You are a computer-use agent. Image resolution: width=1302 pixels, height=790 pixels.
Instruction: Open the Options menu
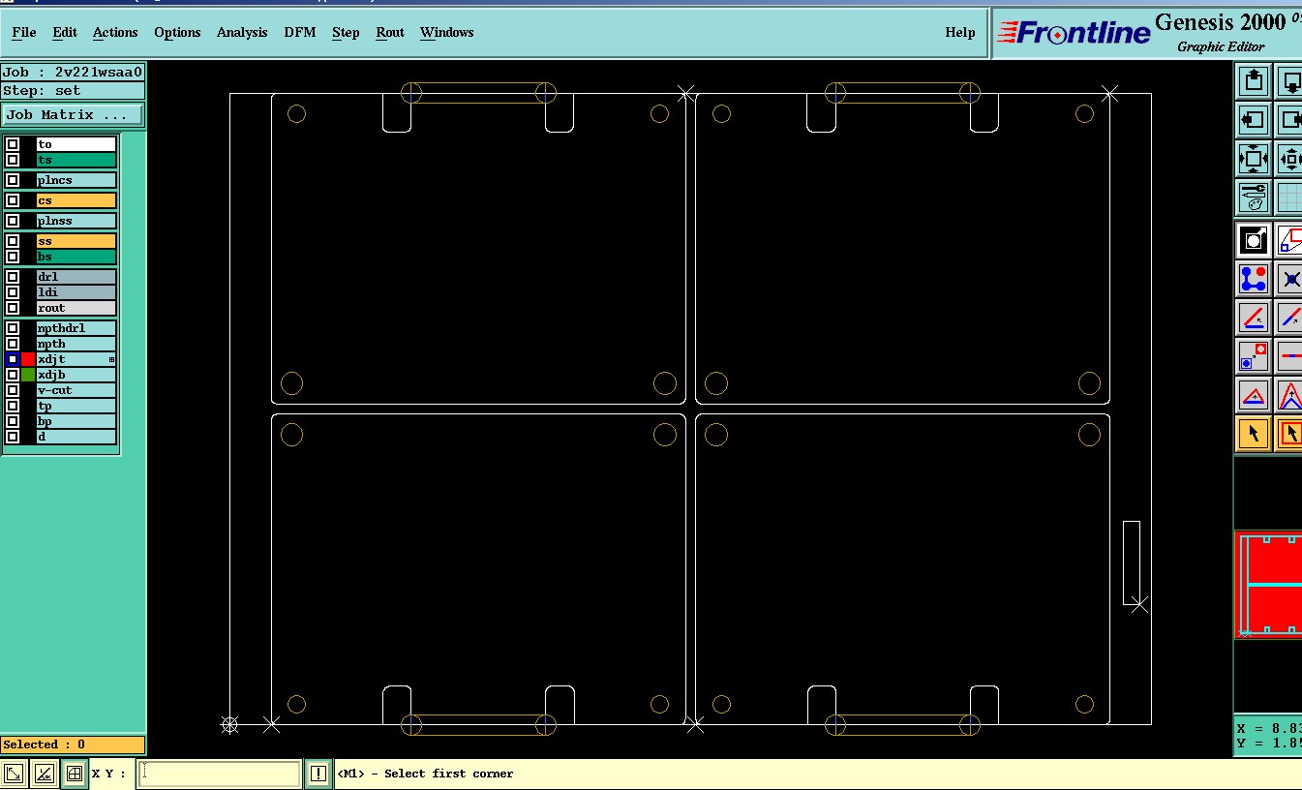tap(177, 32)
